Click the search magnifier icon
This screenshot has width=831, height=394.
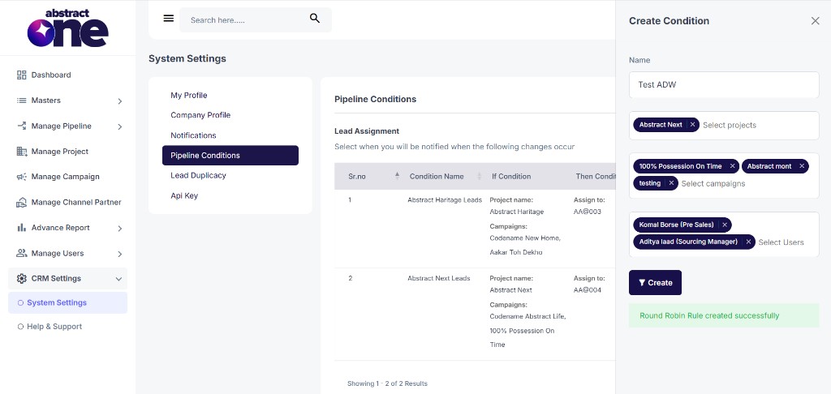[x=315, y=19]
